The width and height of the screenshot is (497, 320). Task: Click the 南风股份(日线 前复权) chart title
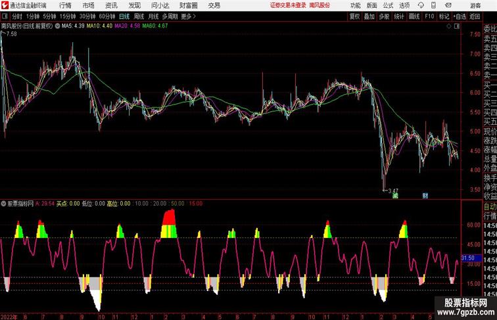coord(27,26)
